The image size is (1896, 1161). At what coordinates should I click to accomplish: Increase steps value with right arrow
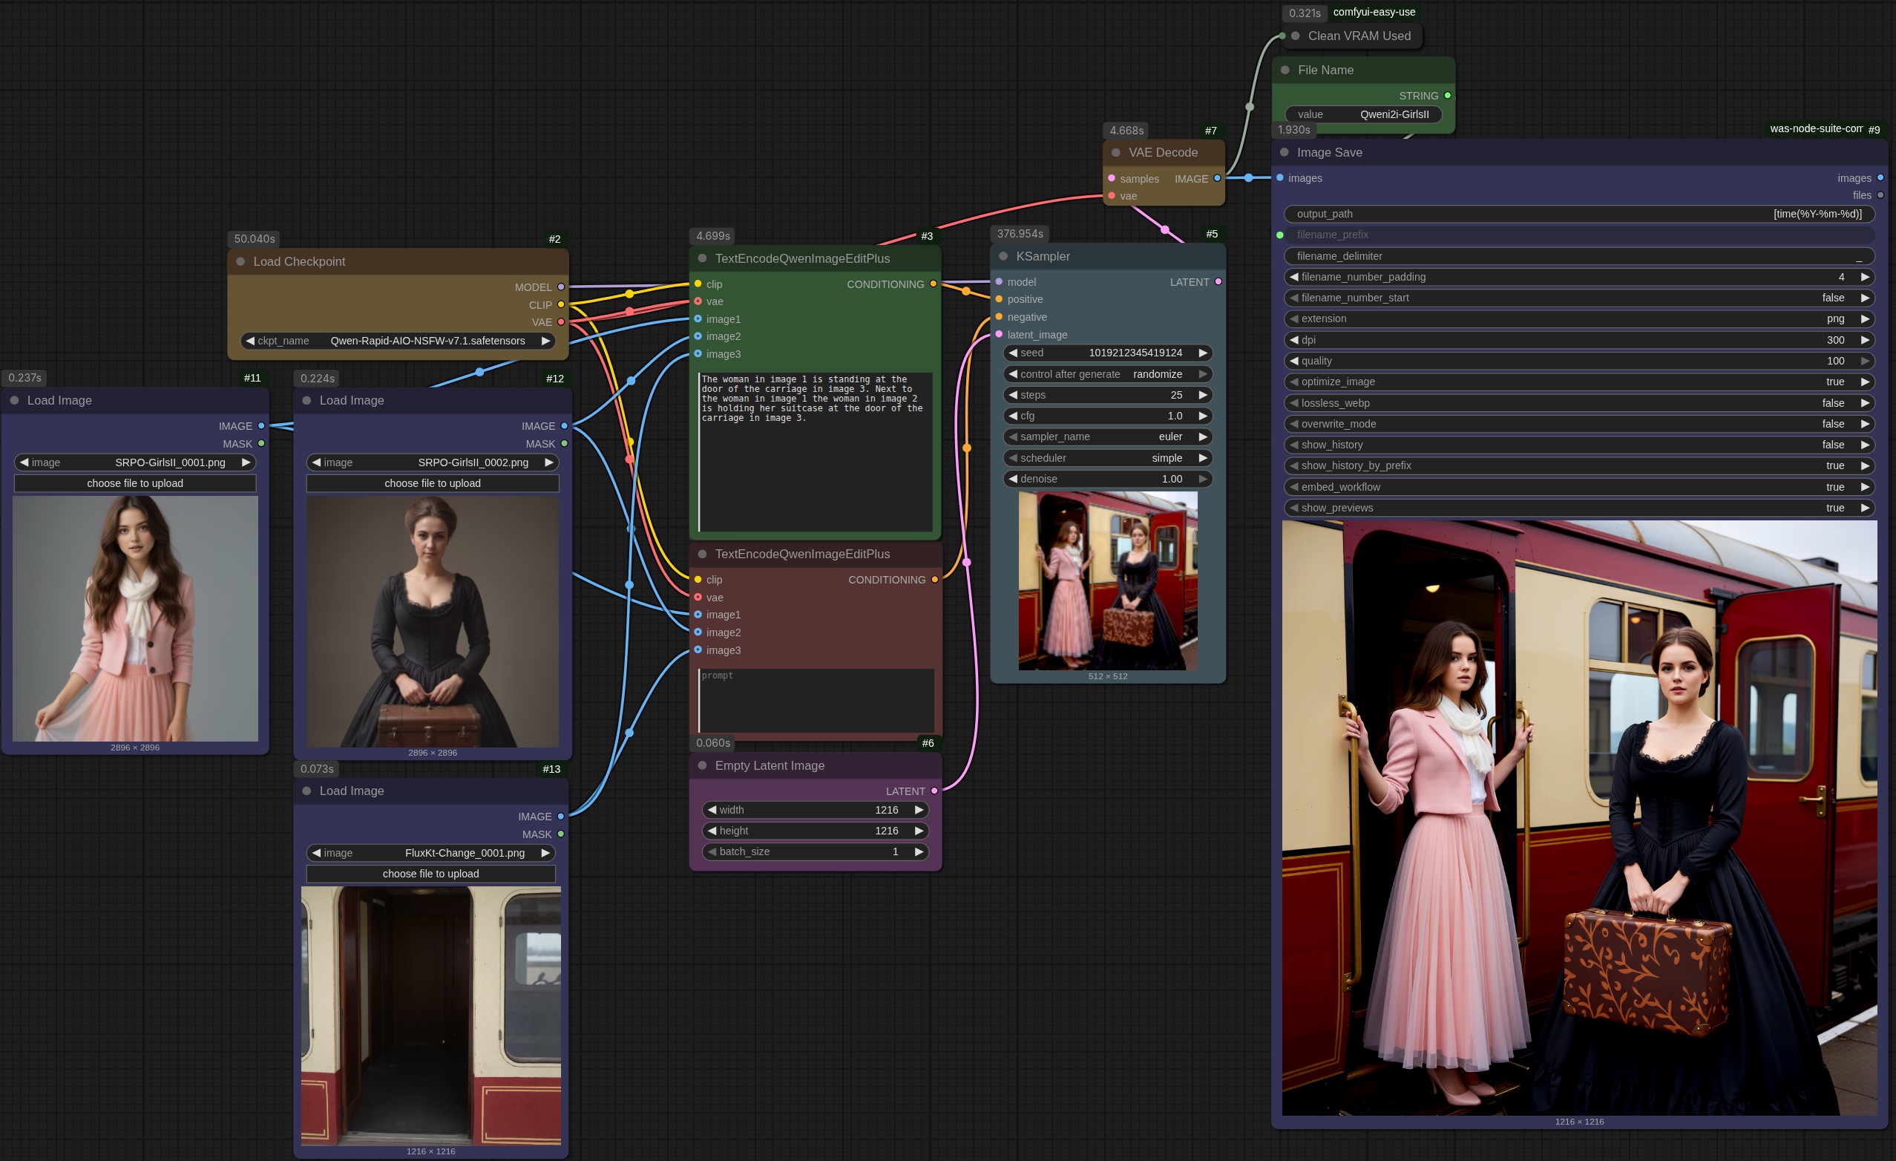pos(1202,395)
